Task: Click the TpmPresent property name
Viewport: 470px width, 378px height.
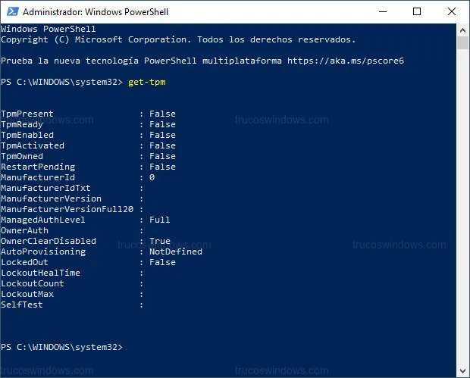Action: click(x=27, y=114)
